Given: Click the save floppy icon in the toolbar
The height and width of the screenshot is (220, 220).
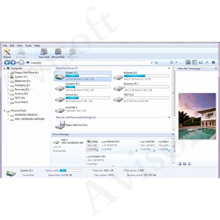Looking at the screenshot, I should 201,62.
